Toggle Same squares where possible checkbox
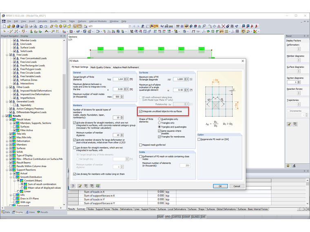The width and height of the screenshot is (310, 232). 159,131
